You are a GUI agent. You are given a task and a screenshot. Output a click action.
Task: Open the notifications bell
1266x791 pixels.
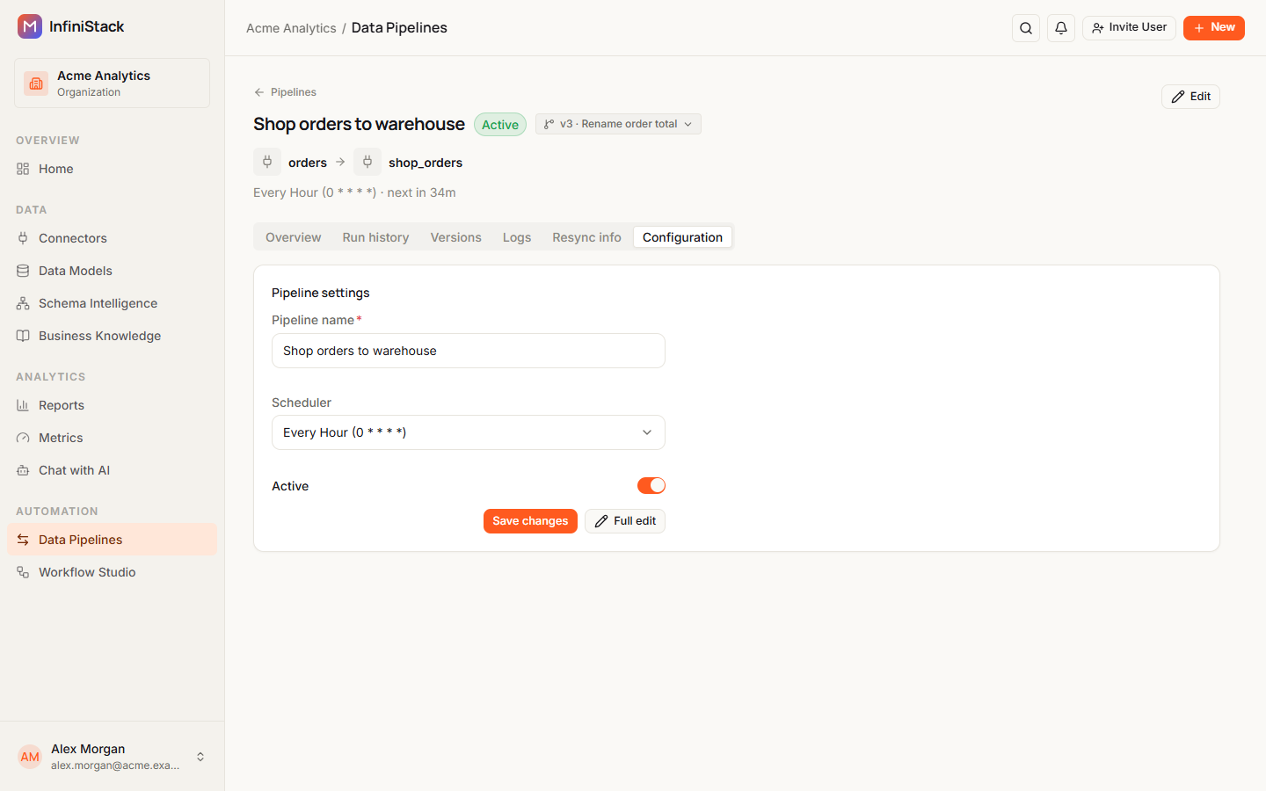(1061, 28)
